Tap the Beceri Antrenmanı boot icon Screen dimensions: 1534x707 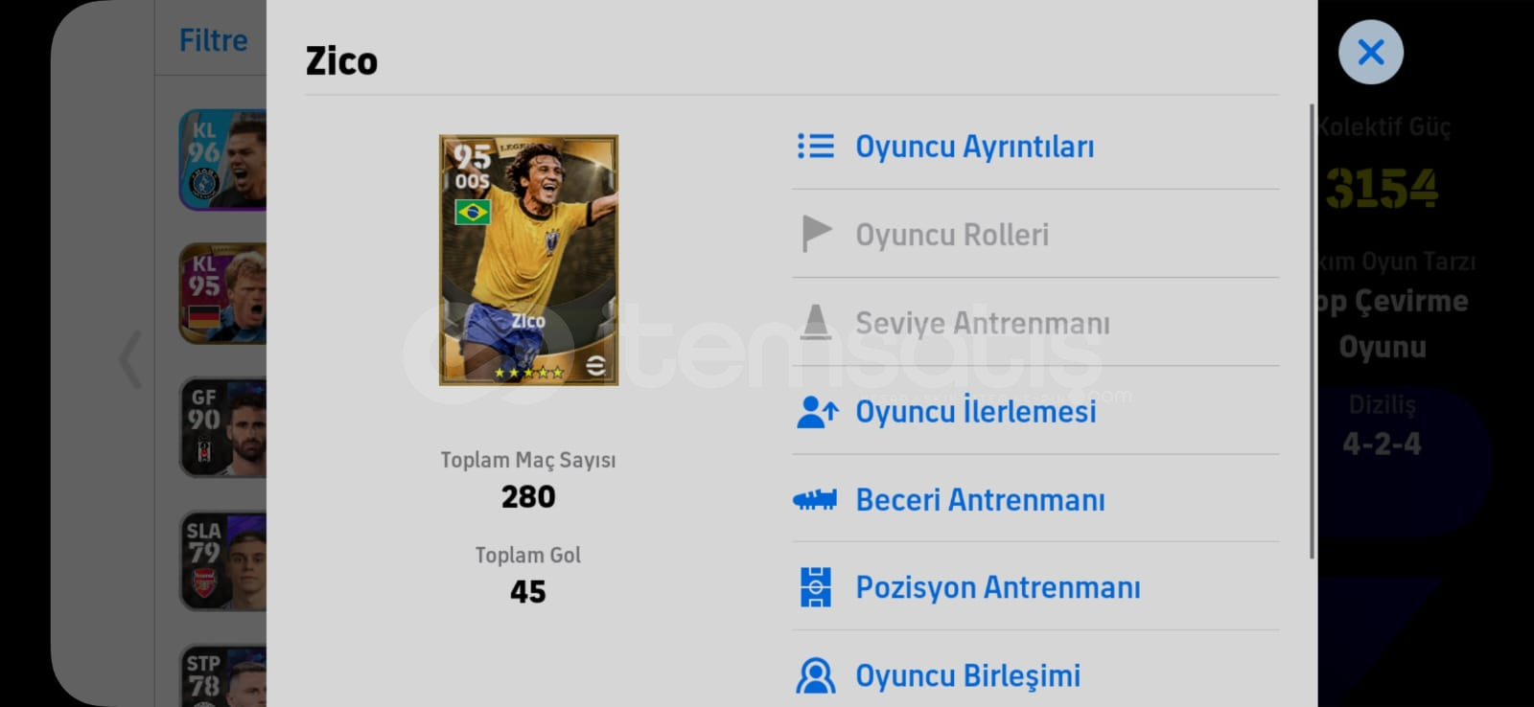click(815, 499)
